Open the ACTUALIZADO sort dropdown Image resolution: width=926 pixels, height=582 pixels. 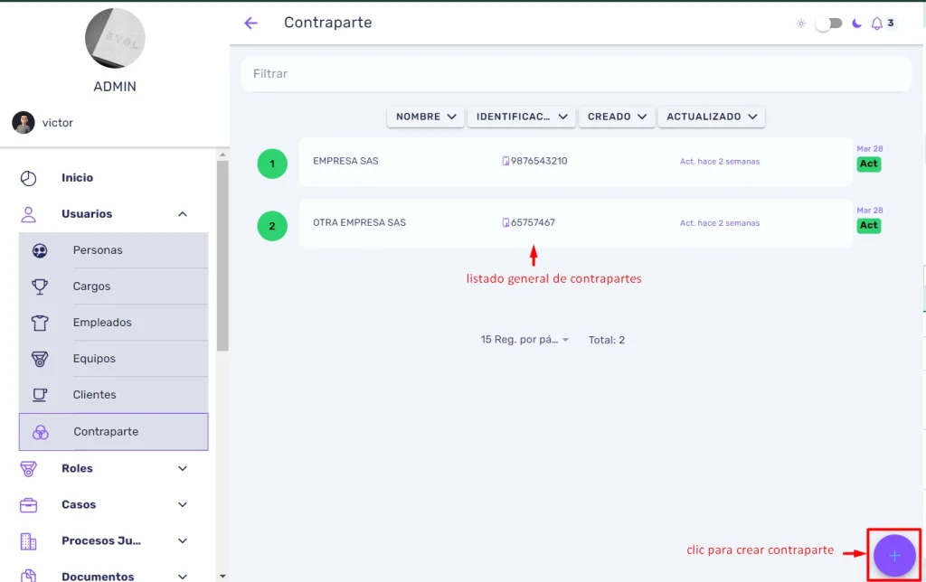point(712,117)
